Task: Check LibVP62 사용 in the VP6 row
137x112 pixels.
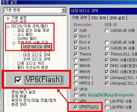Action: click(107, 101)
